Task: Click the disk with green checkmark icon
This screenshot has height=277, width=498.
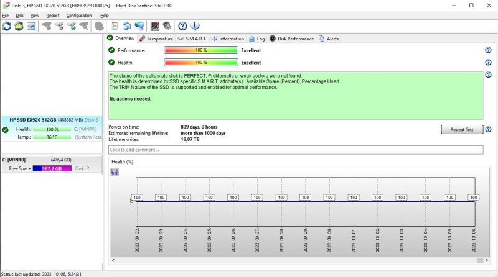Action: [72, 26]
